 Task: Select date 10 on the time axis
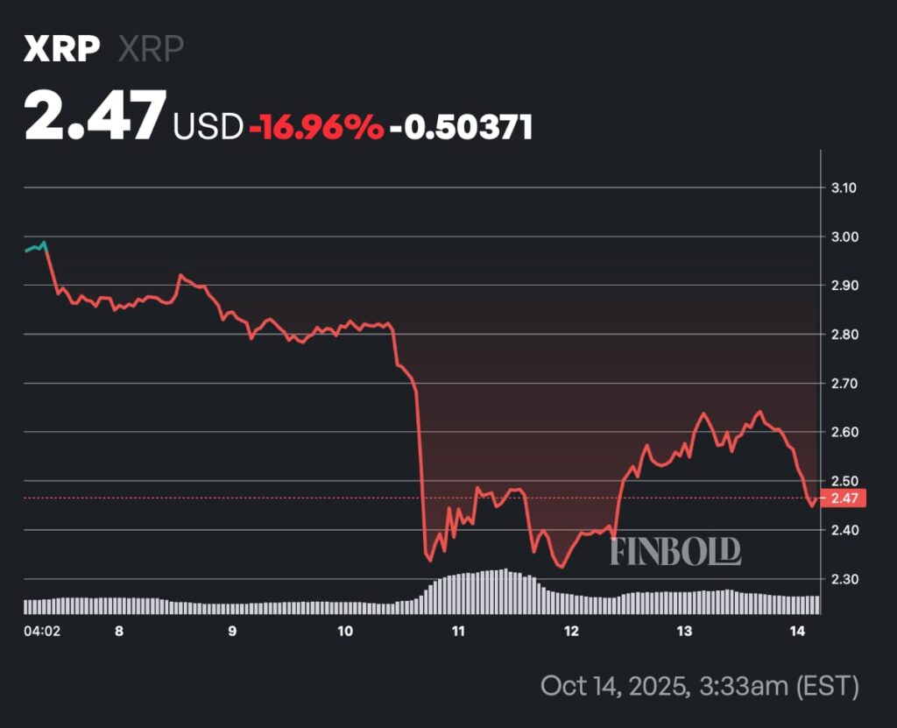344,631
